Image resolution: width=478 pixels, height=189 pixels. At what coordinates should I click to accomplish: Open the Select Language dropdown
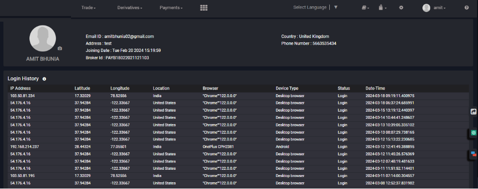(315, 7)
